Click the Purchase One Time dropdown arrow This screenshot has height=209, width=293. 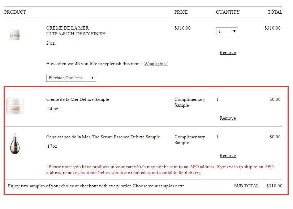(92, 78)
